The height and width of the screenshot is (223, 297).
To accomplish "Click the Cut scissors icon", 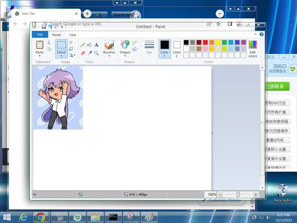I will [x=49, y=42].
